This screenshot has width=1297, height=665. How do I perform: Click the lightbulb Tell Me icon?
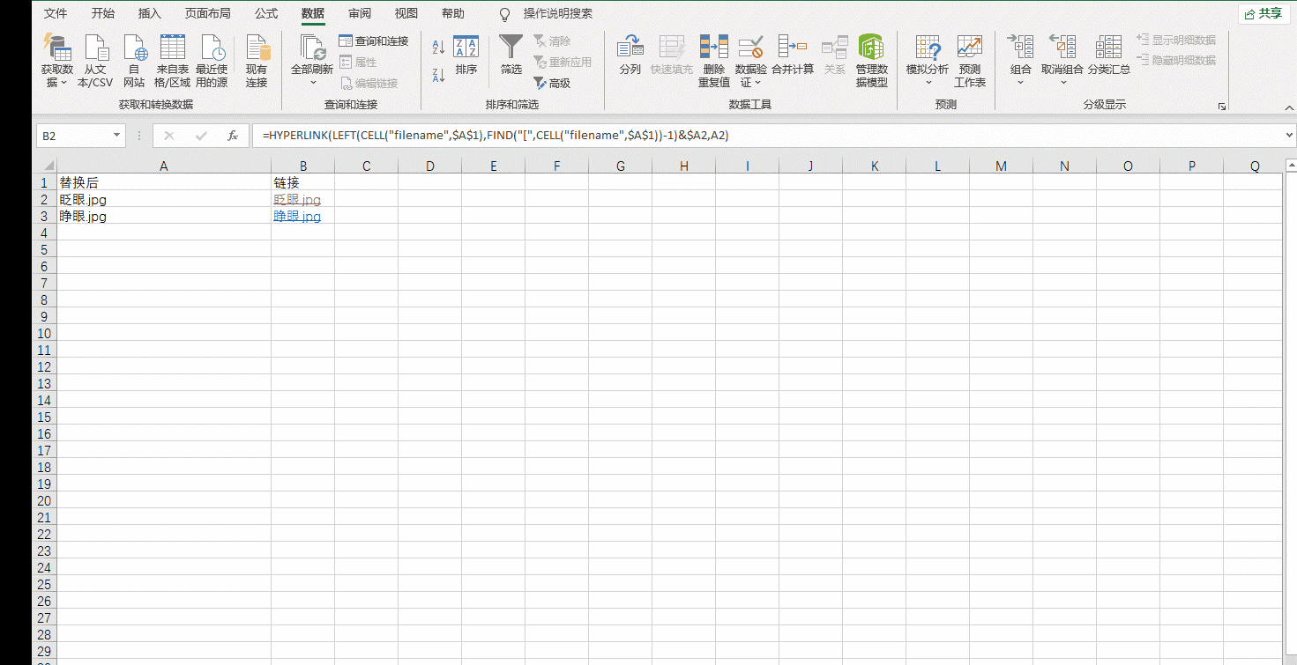click(505, 14)
